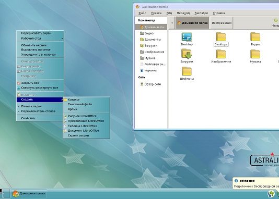Create a new Каталог from the submenu

point(86,99)
